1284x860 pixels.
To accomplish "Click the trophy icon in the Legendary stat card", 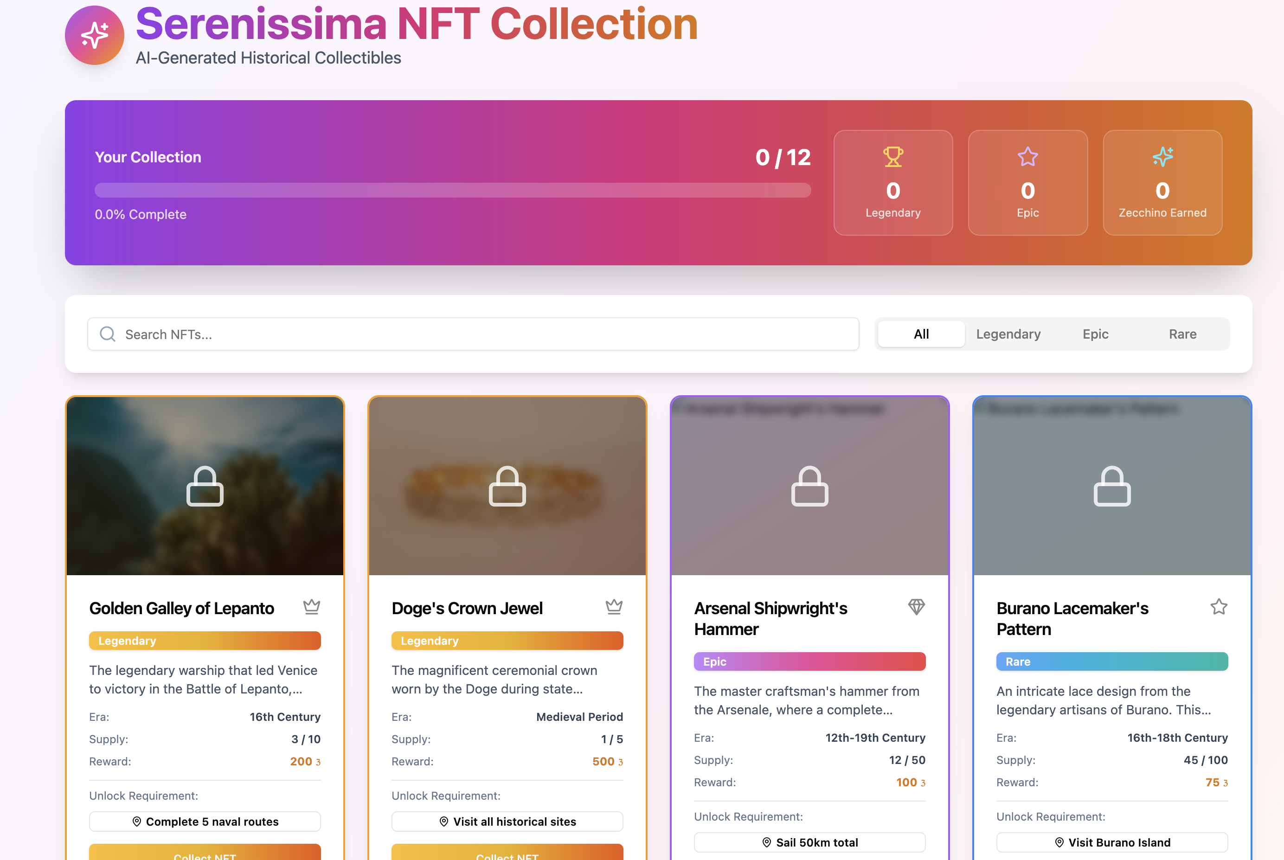I will click(893, 157).
